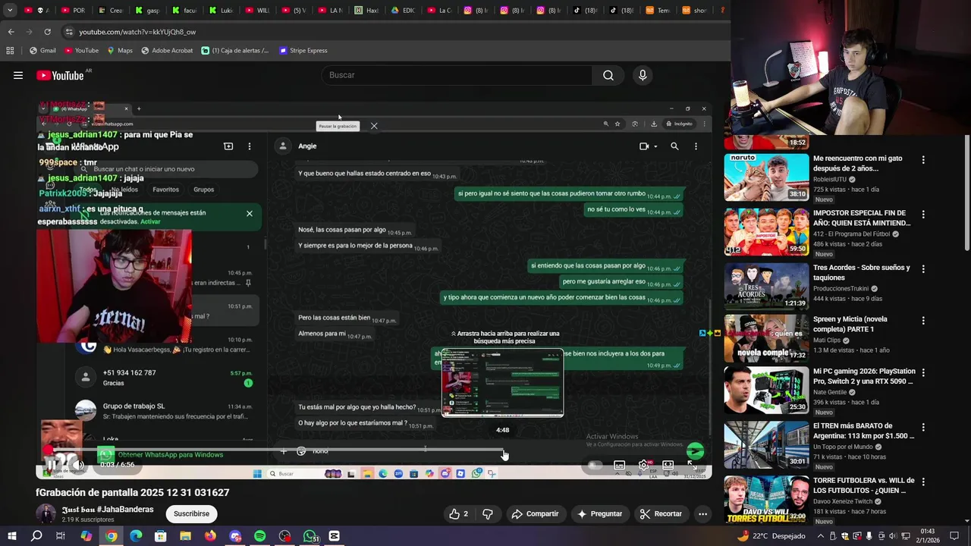Open player settings gear
This screenshot has width=971, height=546.
(643, 465)
